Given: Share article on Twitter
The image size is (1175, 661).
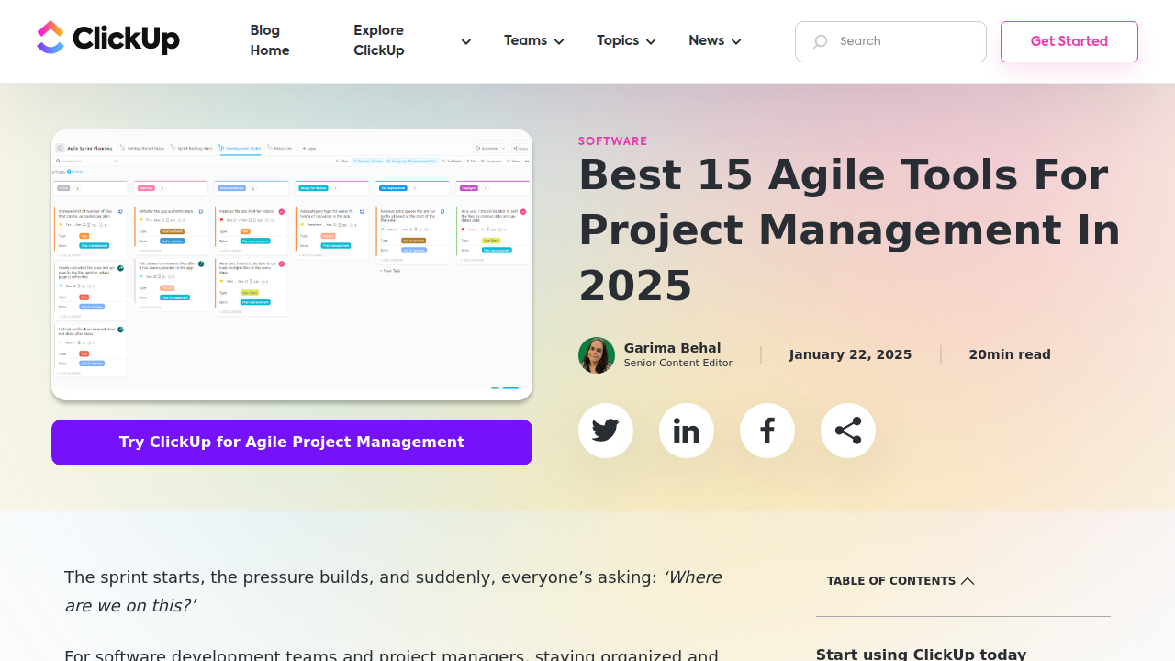Looking at the screenshot, I should pos(606,431).
